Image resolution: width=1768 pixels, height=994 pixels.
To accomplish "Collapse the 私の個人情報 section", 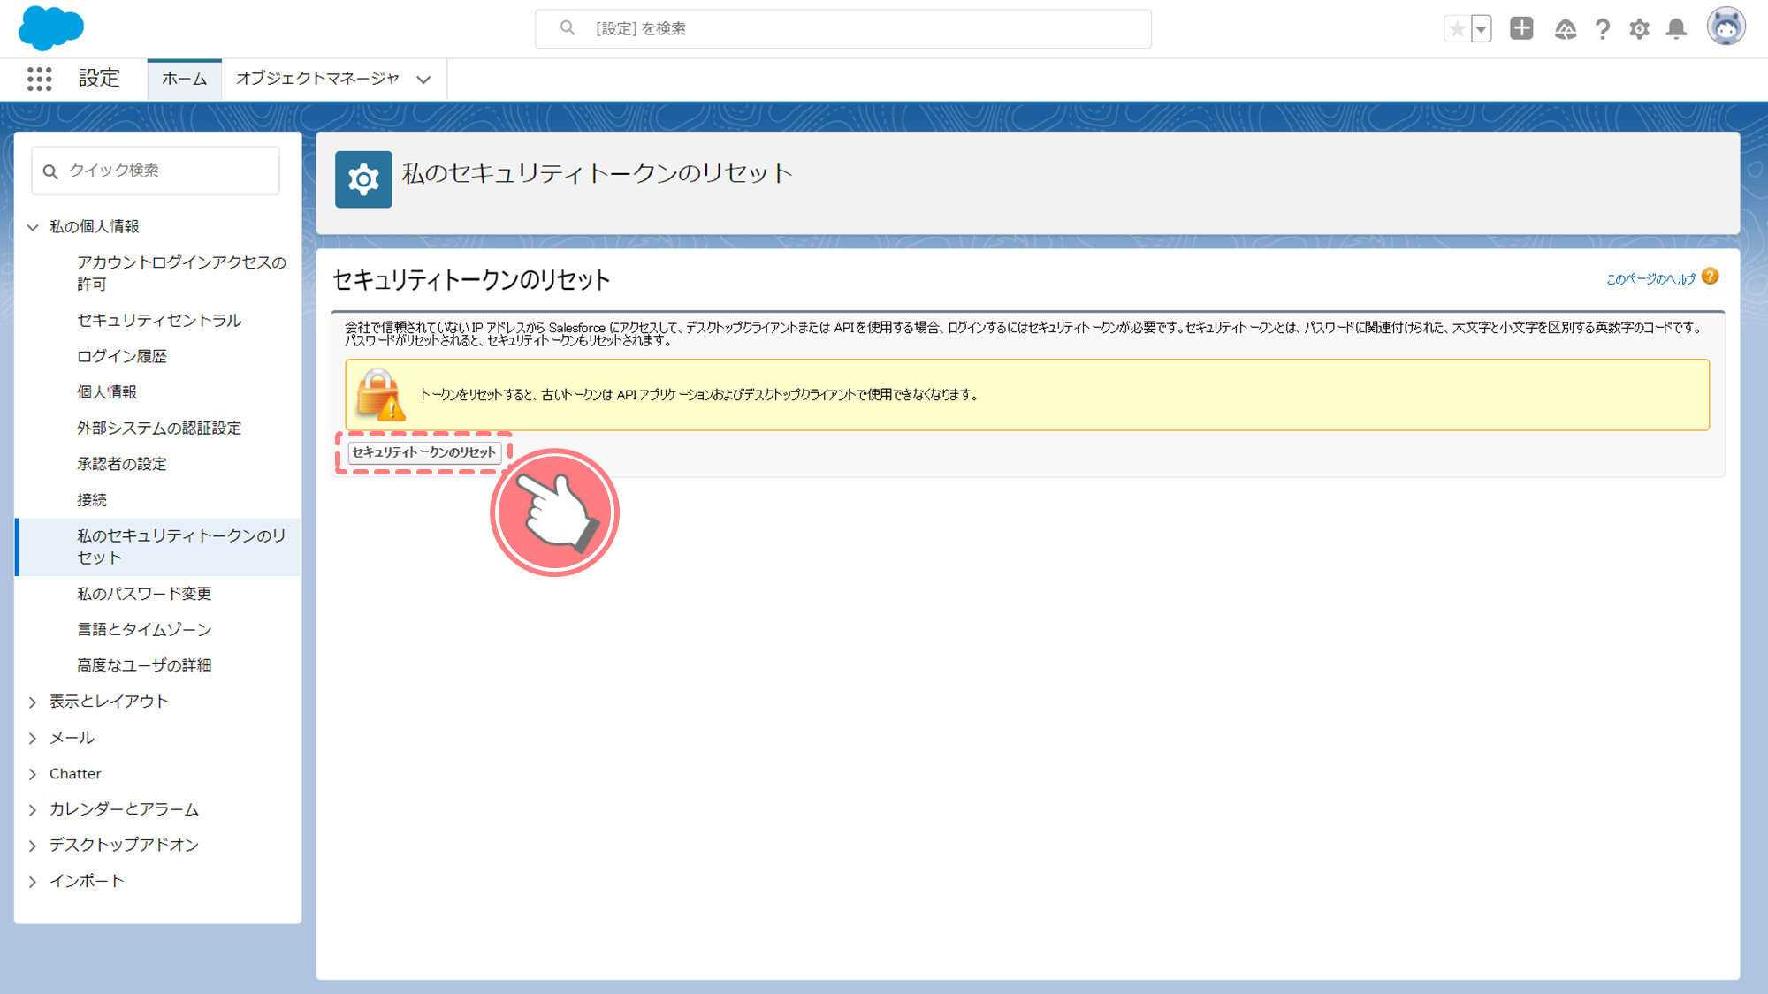I will click(x=33, y=227).
